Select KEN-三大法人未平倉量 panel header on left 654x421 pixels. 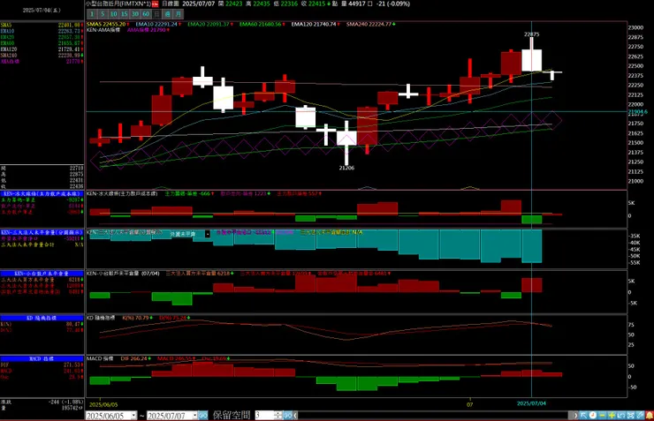pos(42,232)
